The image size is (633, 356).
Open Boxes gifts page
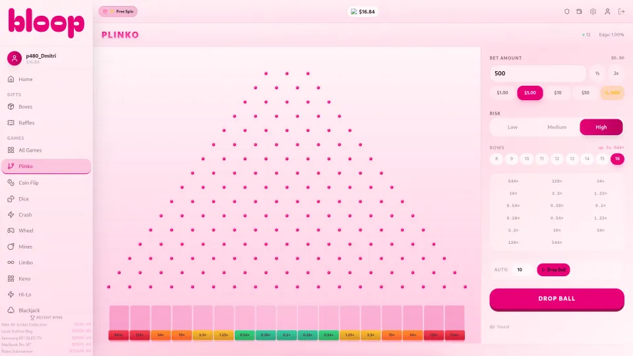click(x=46, y=107)
